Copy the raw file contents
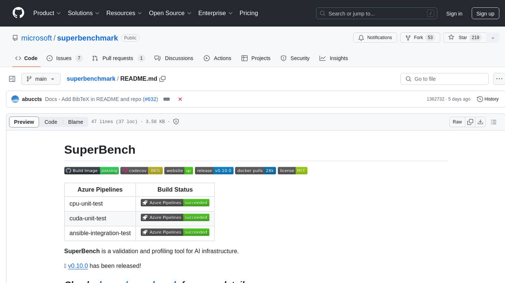This screenshot has height=283, width=505. [x=470, y=122]
